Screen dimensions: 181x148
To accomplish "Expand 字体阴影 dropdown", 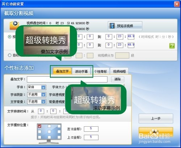I will [x=37, y=94].
